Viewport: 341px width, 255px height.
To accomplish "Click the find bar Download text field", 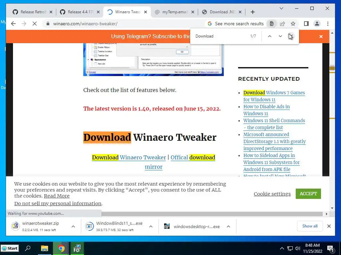I will 220,36.
